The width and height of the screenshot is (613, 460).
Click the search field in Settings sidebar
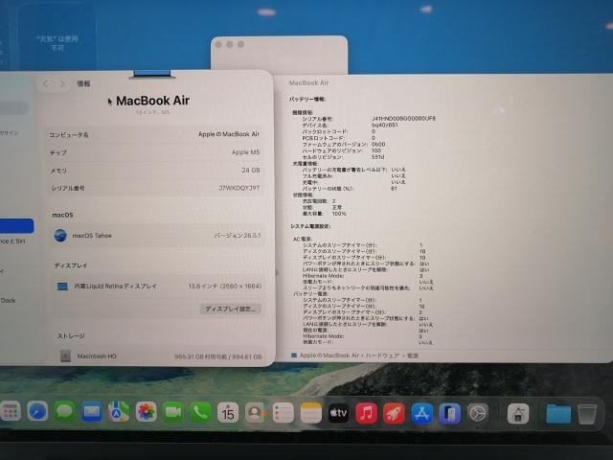(14, 108)
